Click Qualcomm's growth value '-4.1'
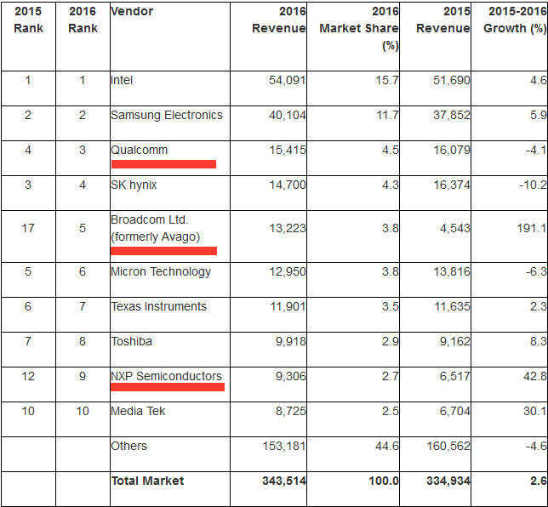The width and height of the screenshot is (548, 507). tap(536, 151)
